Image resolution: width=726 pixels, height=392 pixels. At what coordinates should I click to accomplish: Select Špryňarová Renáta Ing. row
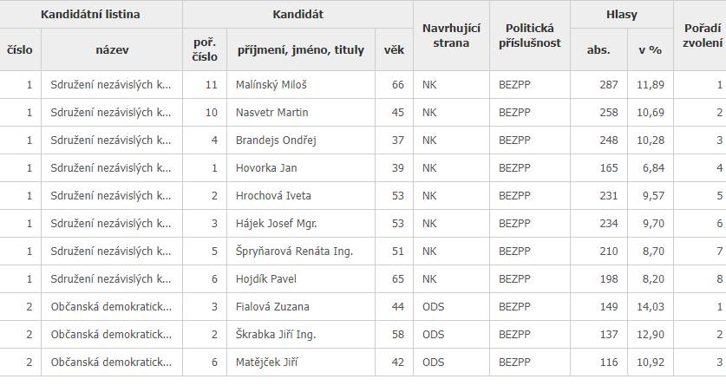pos(363,252)
